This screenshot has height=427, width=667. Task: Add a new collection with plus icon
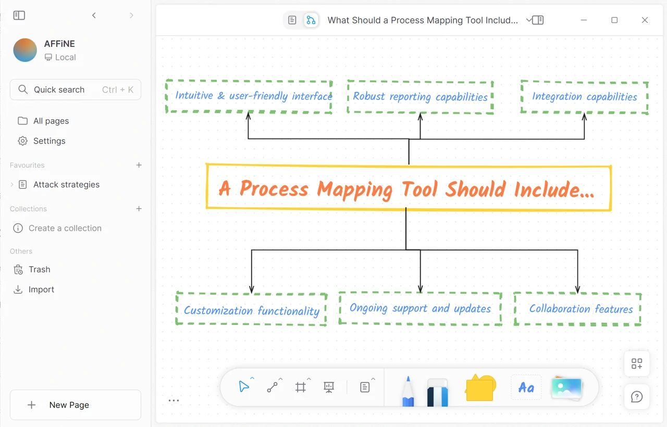click(139, 209)
